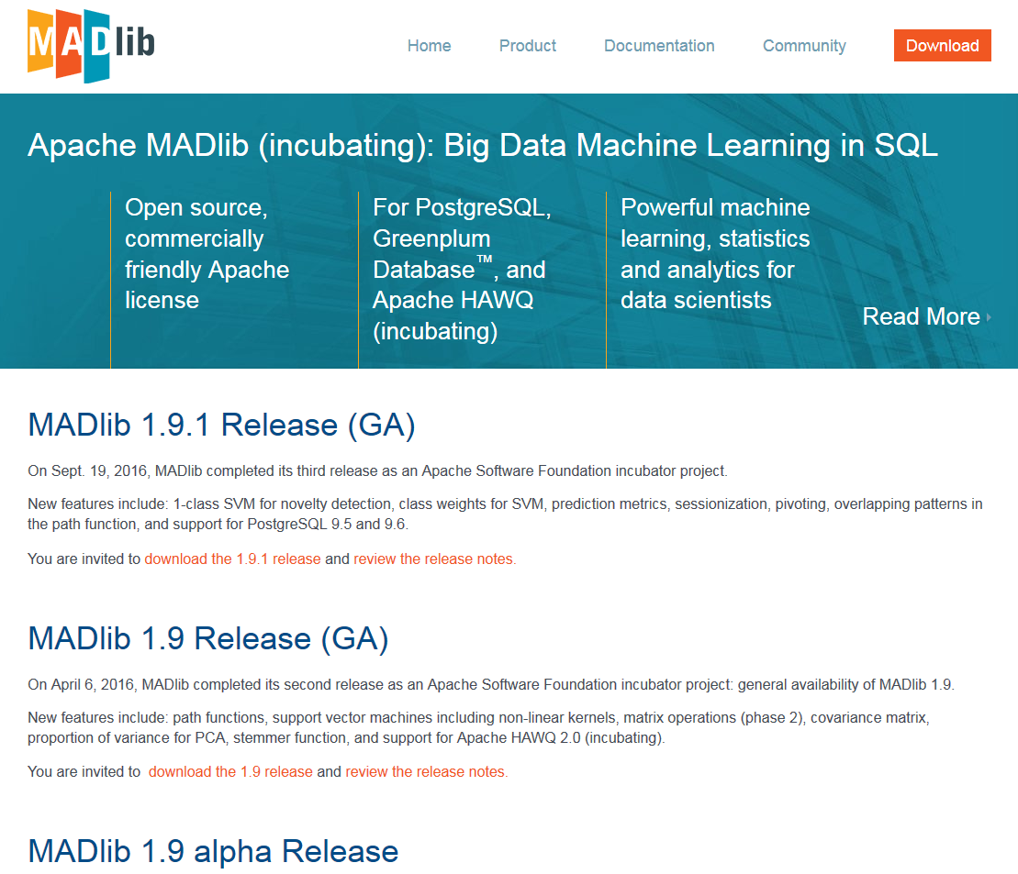The height and width of the screenshot is (874, 1018).
Task: Click the Read More link
Action: coord(922,316)
